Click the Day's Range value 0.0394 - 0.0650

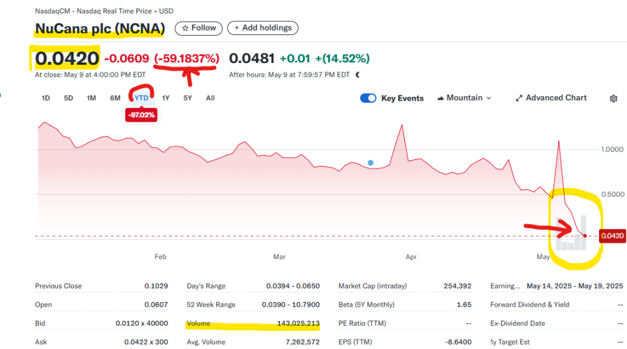(x=293, y=286)
